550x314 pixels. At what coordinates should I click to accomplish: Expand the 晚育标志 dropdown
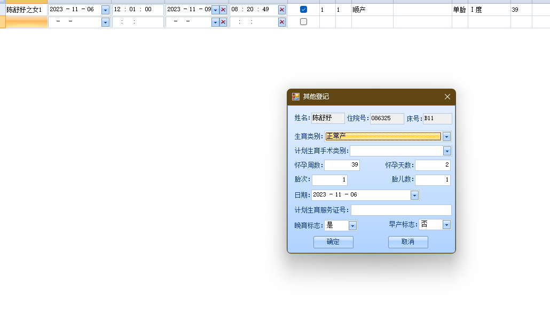pyautogui.click(x=352, y=226)
